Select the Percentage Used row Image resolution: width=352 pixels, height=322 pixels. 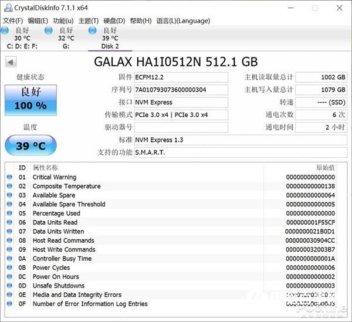(x=171, y=213)
